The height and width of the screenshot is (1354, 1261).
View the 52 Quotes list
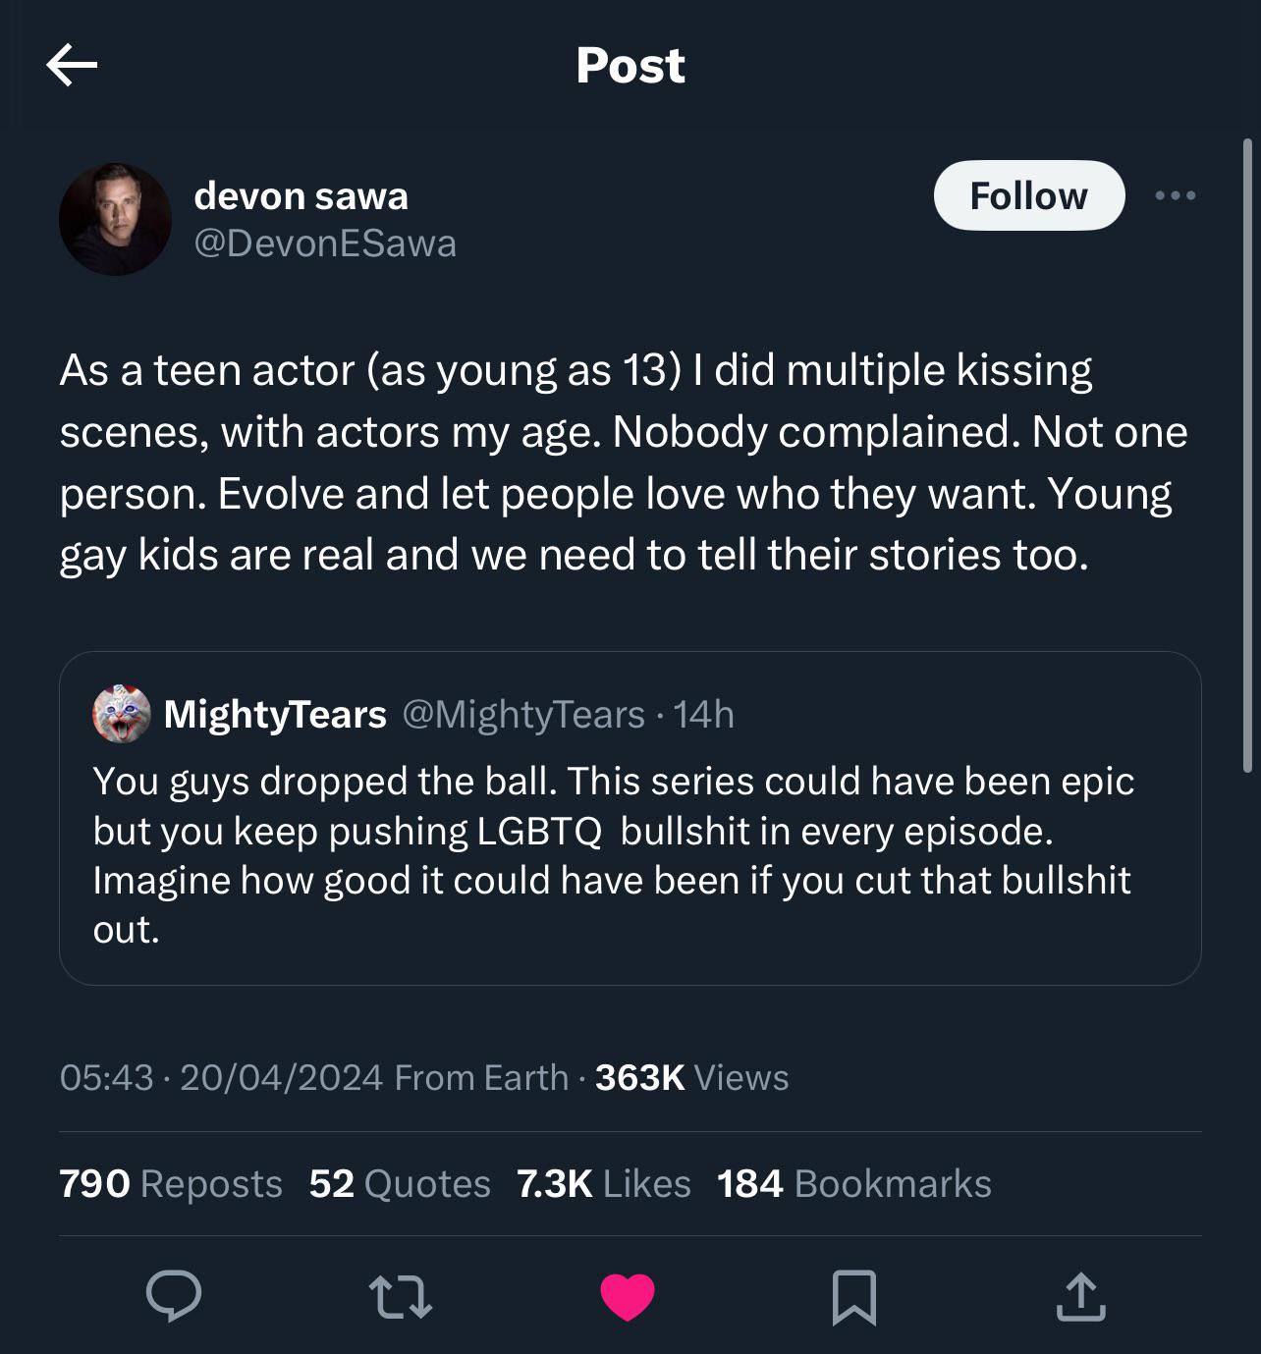click(400, 1184)
